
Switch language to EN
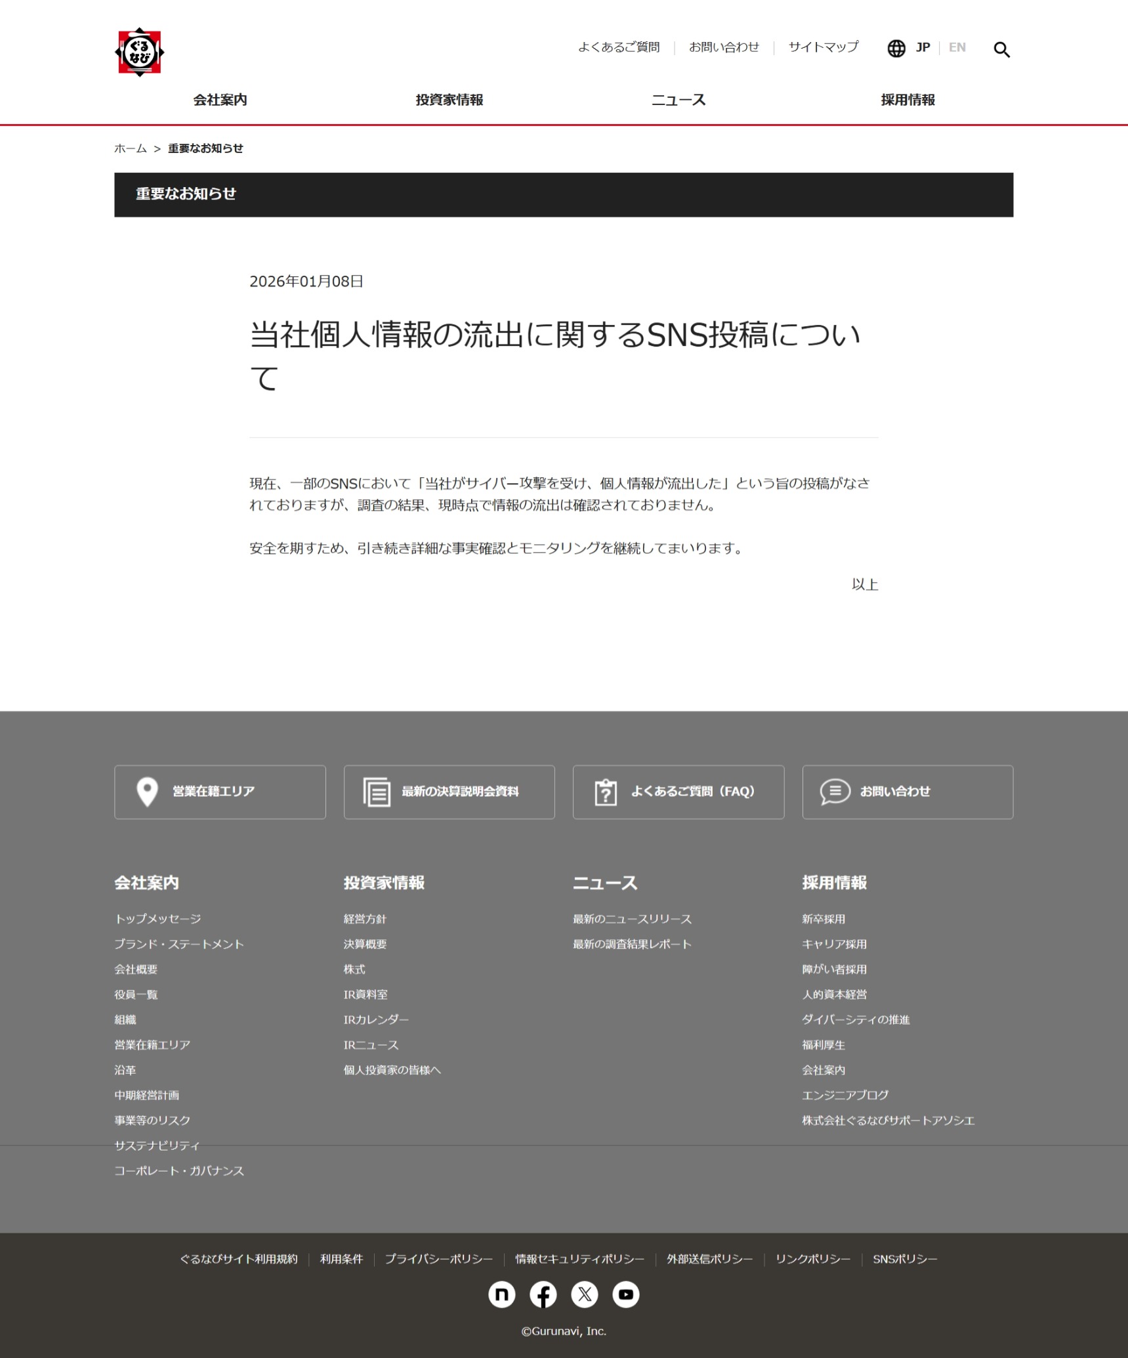[x=957, y=47]
